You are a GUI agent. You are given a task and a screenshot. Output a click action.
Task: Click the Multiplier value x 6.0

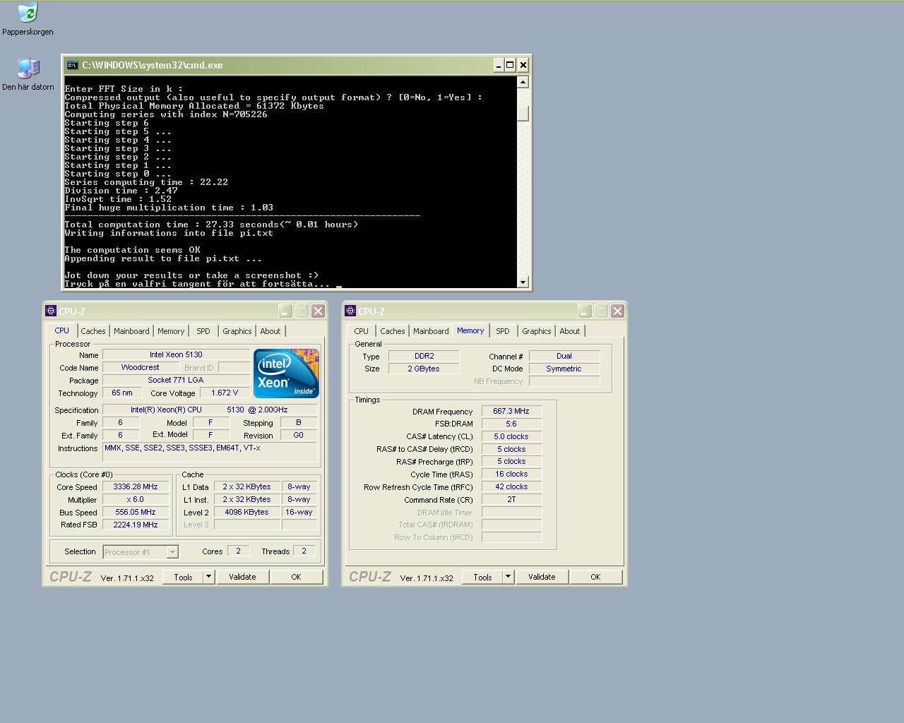tap(136, 499)
